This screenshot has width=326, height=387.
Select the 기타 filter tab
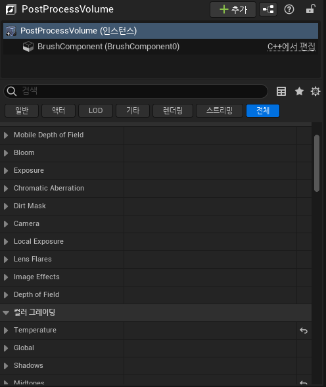133,110
